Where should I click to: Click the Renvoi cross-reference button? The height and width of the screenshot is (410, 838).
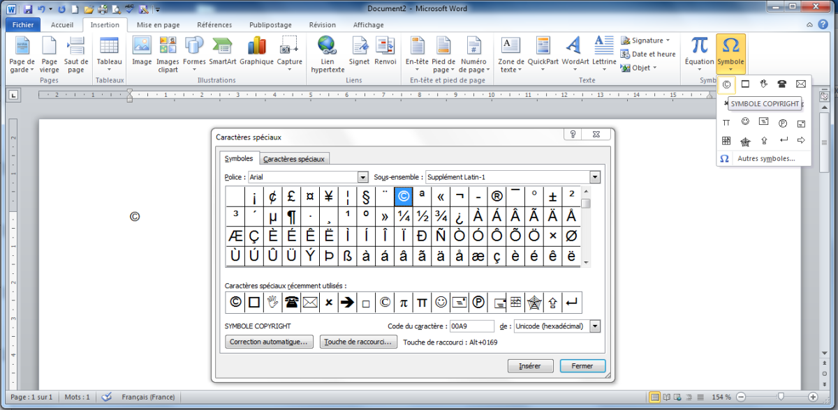pos(385,50)
